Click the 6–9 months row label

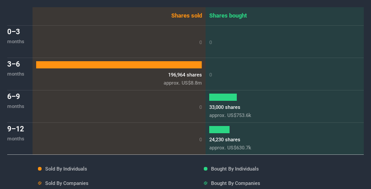pyautogui.click(x=16, y=101)
